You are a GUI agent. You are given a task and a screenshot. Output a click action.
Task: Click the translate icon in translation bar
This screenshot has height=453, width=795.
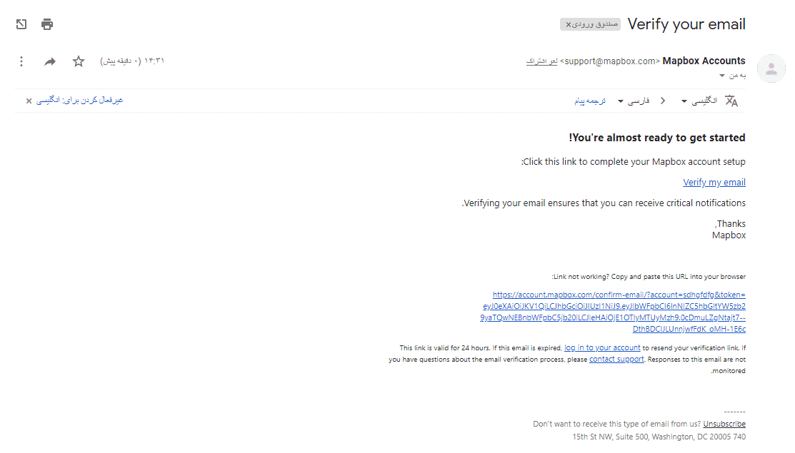(x=731, y=101)
